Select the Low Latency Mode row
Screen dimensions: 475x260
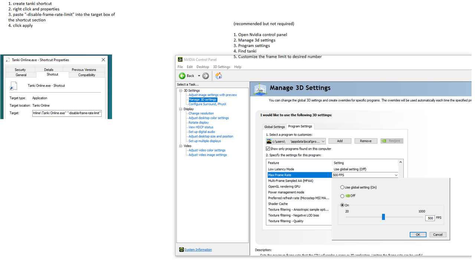[x=332, y=169]
